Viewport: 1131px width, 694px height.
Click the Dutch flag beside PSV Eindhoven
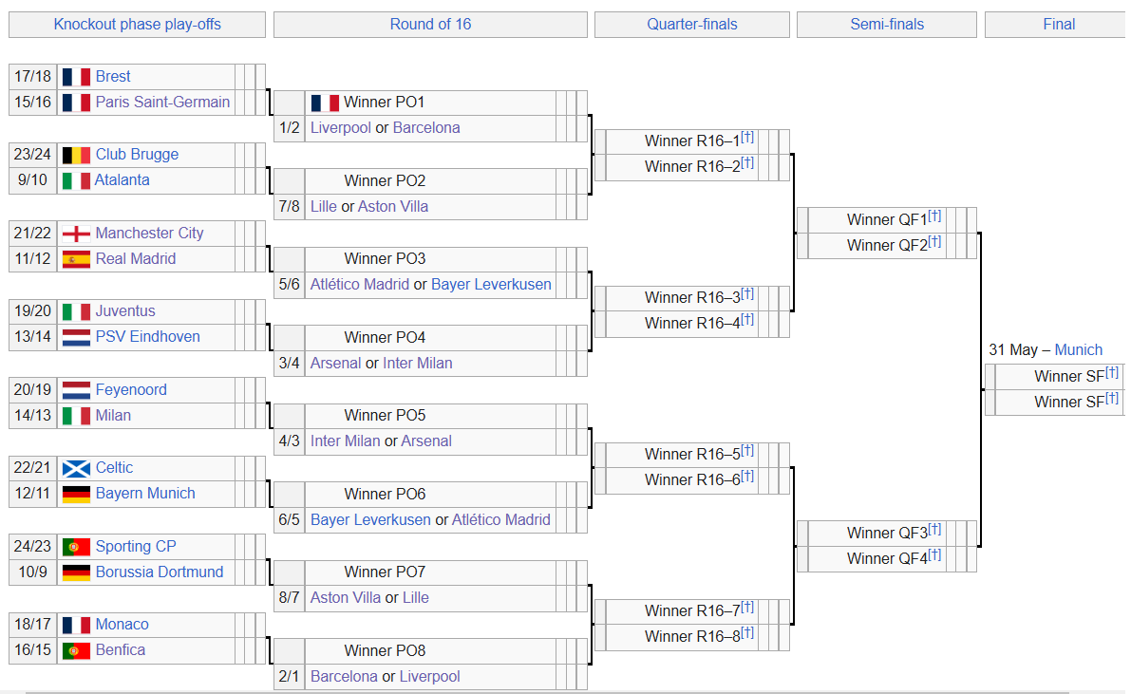point(76,337)
